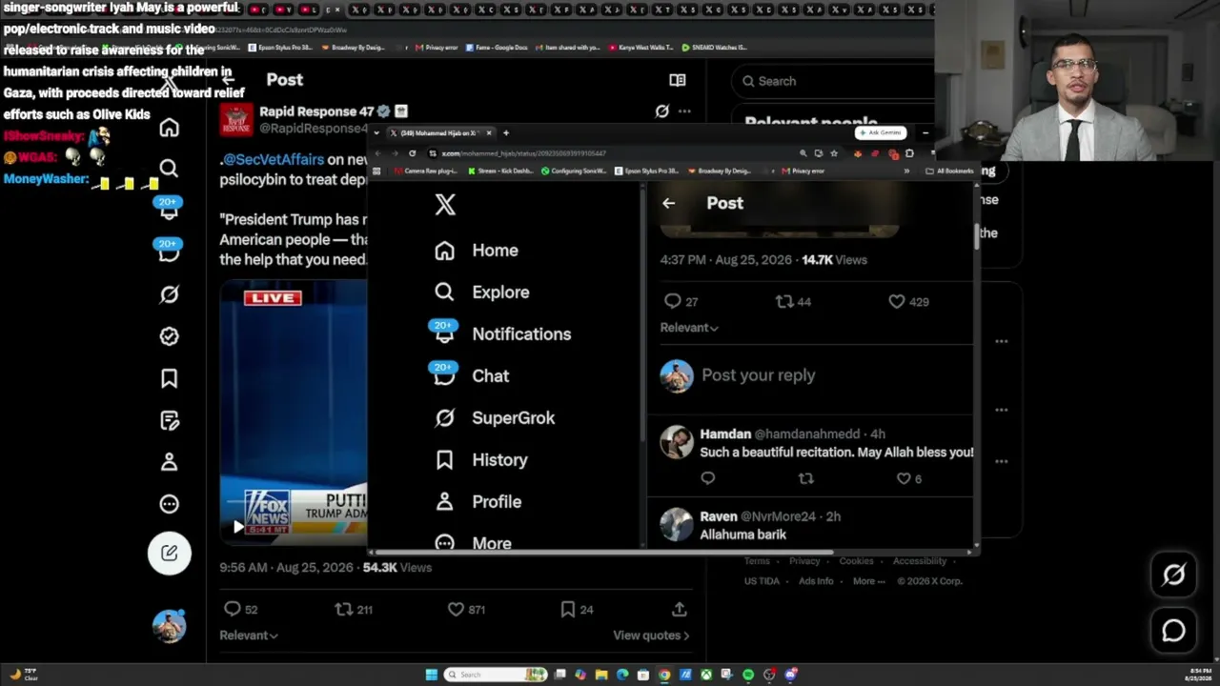Click the front window vertical scrollbar thumb

click(x=976, y=236)
